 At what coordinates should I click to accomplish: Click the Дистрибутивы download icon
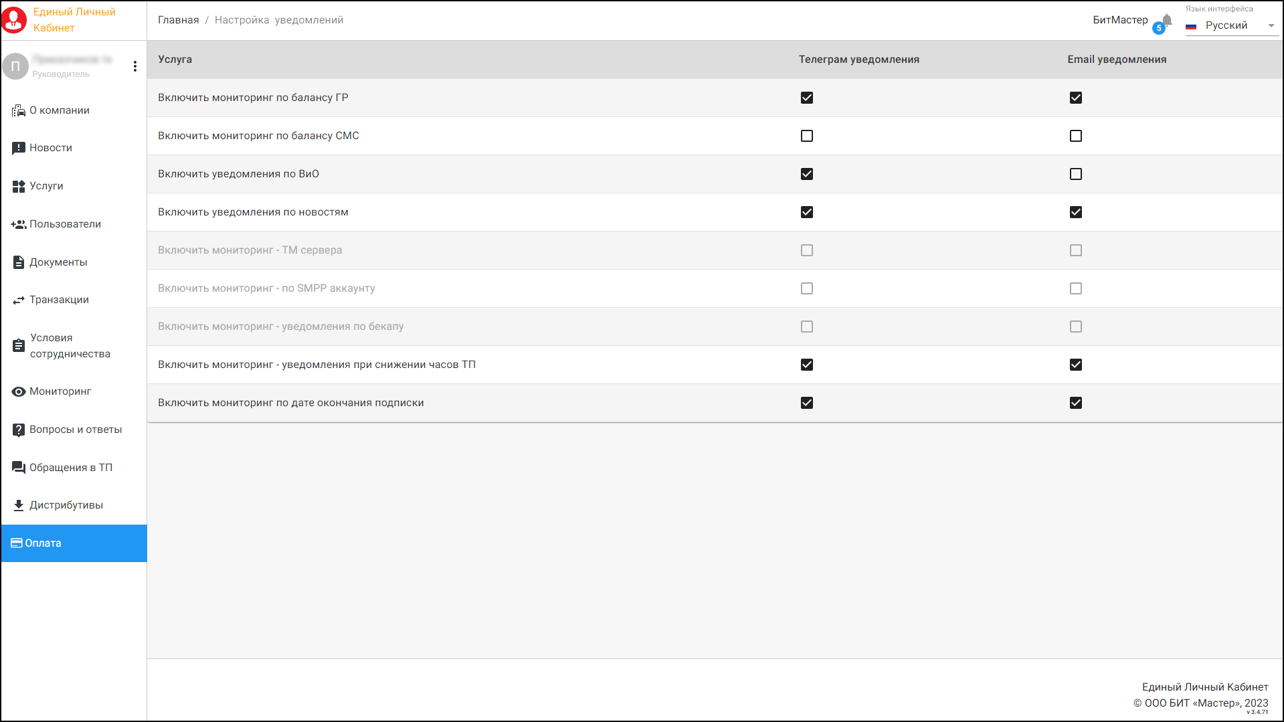click(18, 505)
